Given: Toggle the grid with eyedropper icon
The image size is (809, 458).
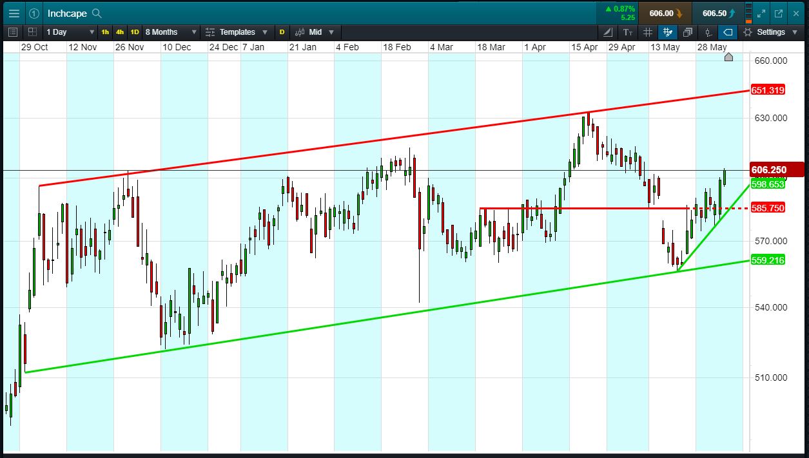Looking at the screenshot, I should (668, 32).
